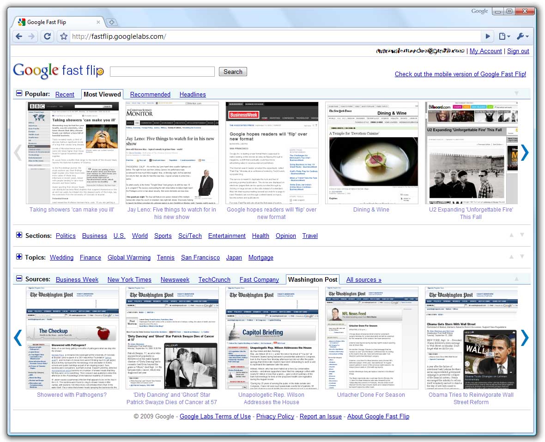Screen dimensions: 545x442
Task: Switch to the Recent tab
Action: click(x=65, y=95)
